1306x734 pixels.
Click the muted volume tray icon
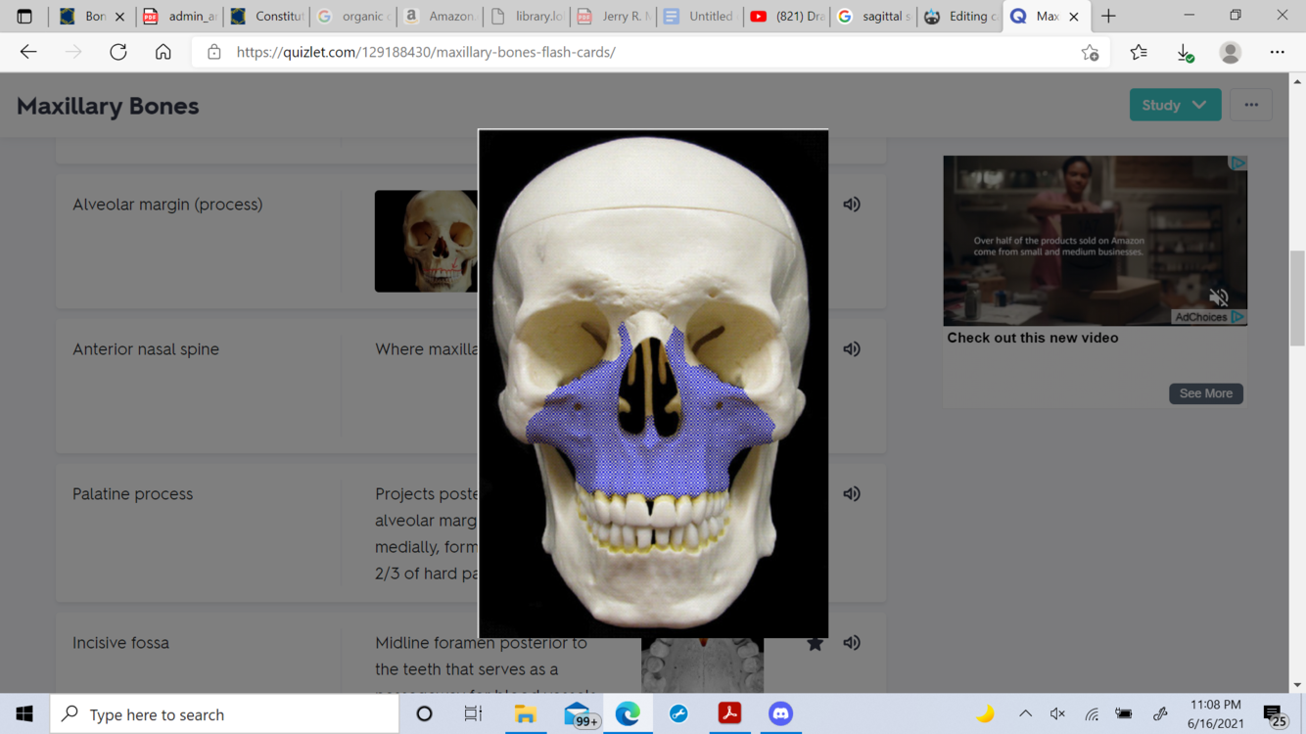(1057, 714)
